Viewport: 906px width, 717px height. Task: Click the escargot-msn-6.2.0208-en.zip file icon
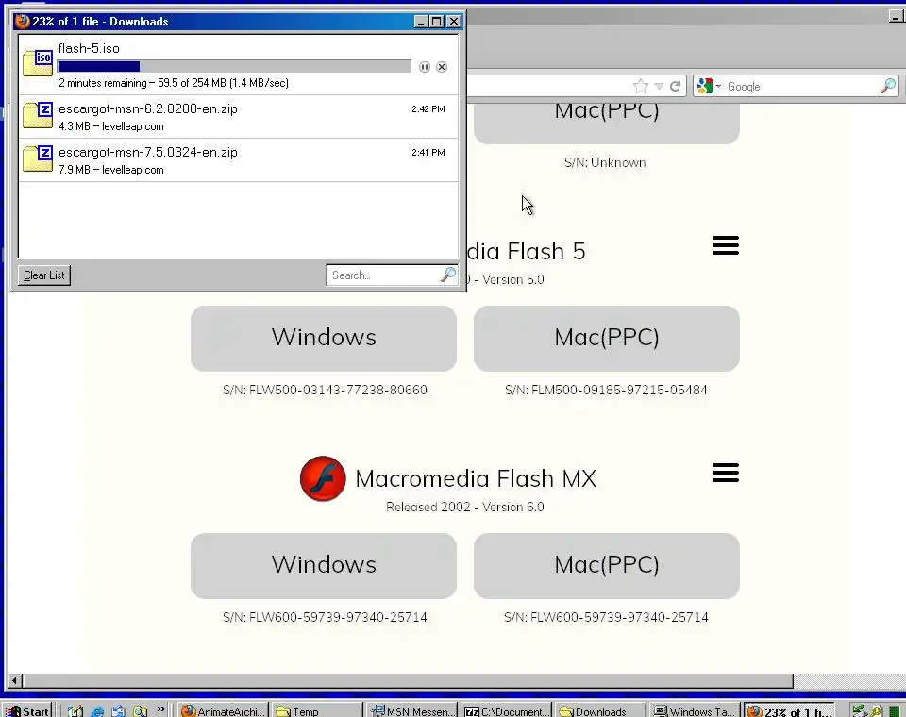[x=38, y=115]
